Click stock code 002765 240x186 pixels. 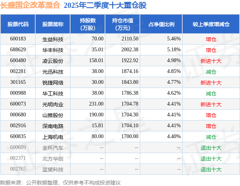18,169
